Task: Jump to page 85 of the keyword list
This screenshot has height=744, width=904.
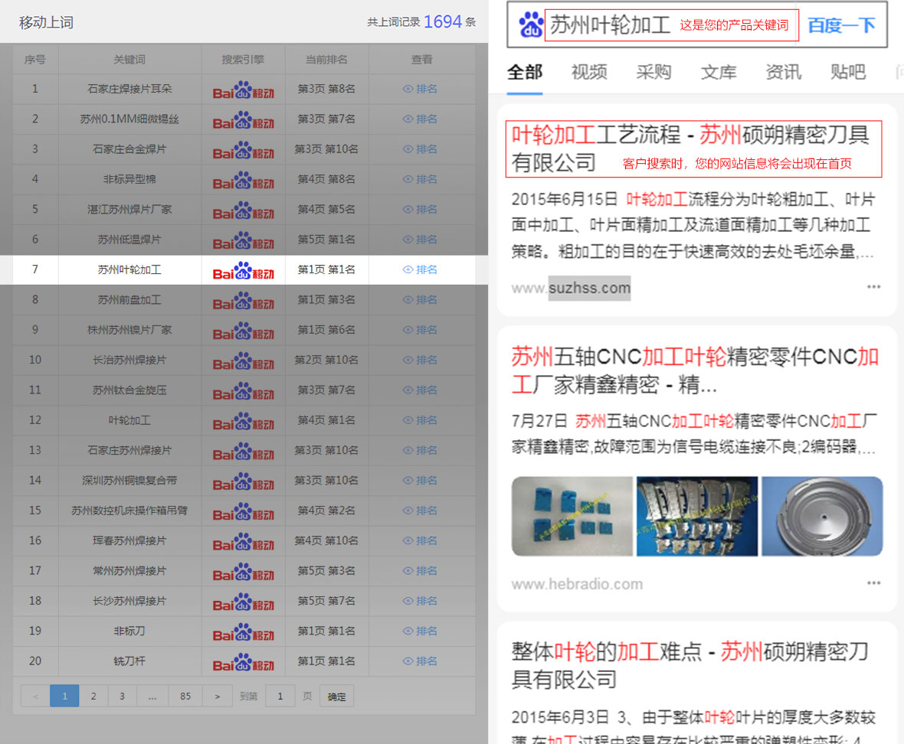Action: tap(185, 696)
